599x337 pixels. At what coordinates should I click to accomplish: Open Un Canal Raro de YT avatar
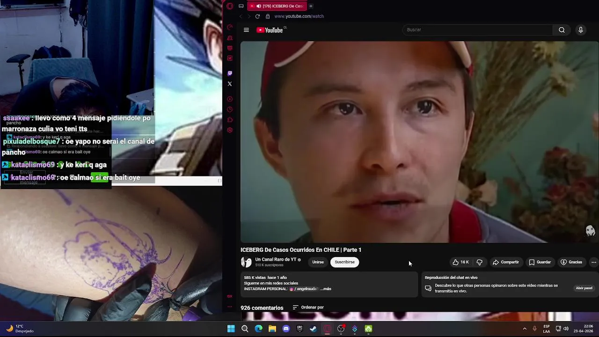(x=246, y=262)
